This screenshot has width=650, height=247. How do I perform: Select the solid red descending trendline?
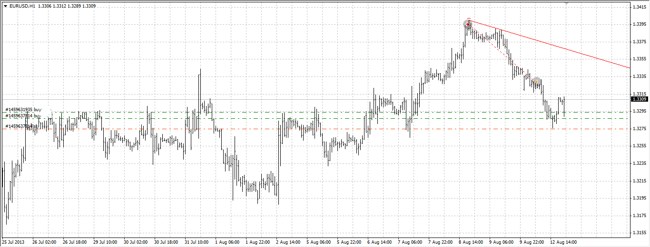549,43
